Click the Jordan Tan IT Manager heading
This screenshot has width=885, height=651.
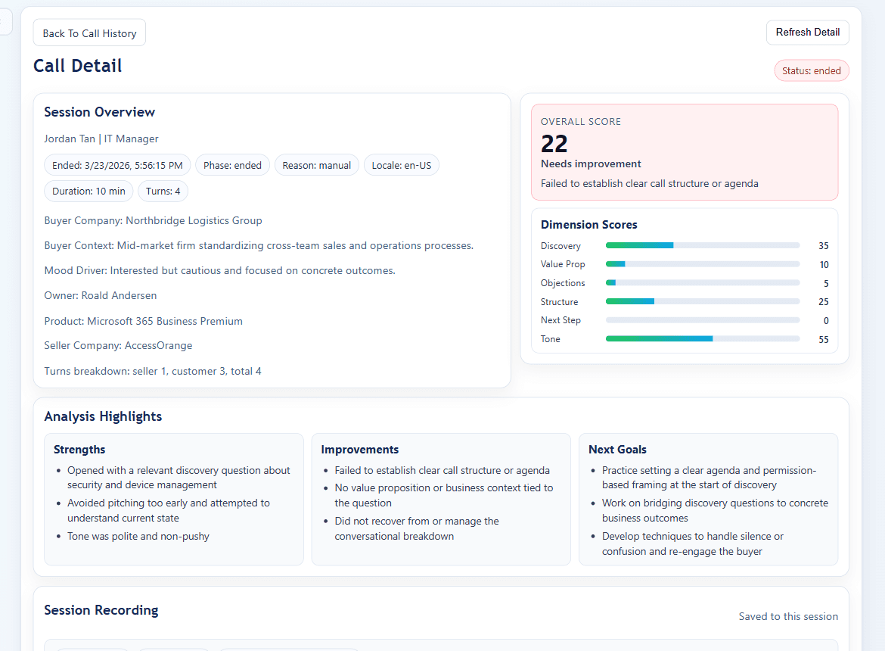tap(101, 139)
